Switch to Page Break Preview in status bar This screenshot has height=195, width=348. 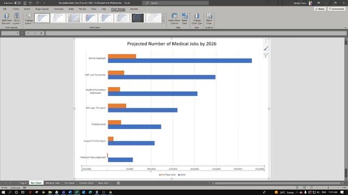tap(312, 188)
